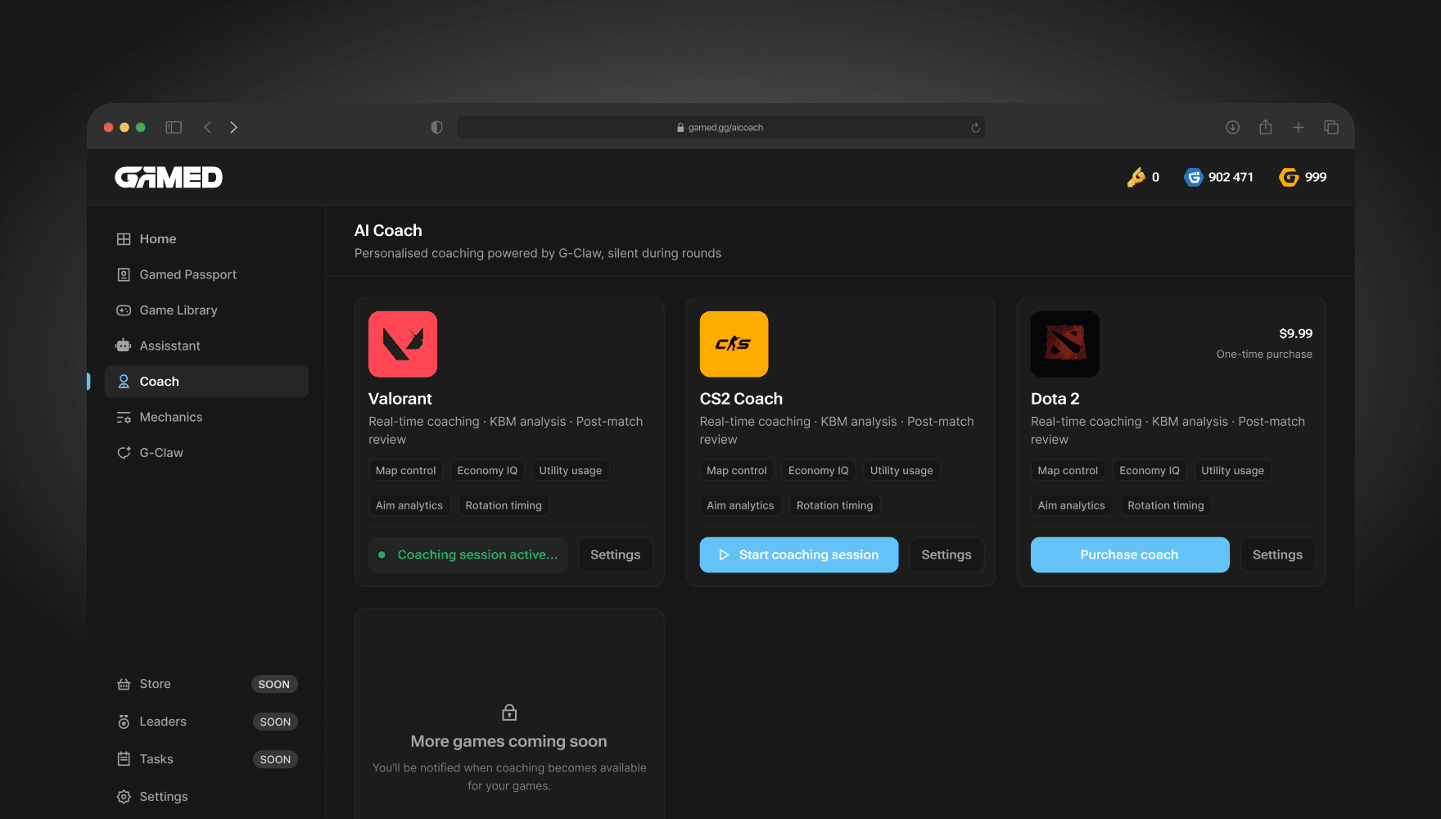Click the browser share icon
This screenshot has width=1441, height=819.
(1266, 127)
